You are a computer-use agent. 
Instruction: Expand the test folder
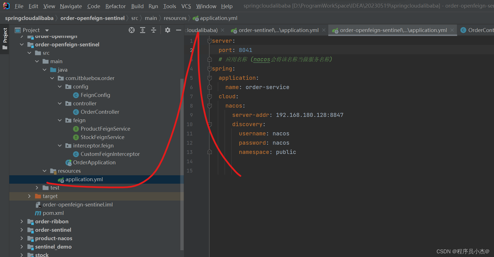pos(37,188)
